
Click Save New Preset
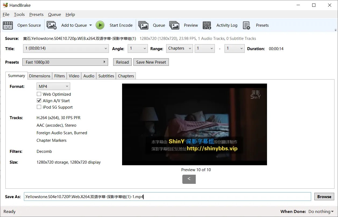[x=151, y=62]
